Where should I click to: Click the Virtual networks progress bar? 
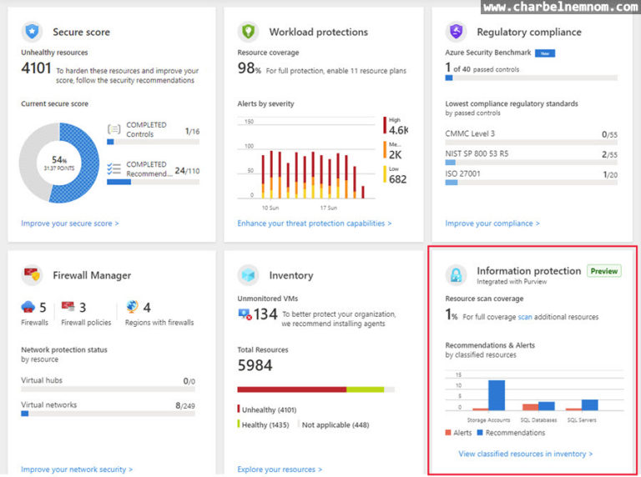click(108, 414)
